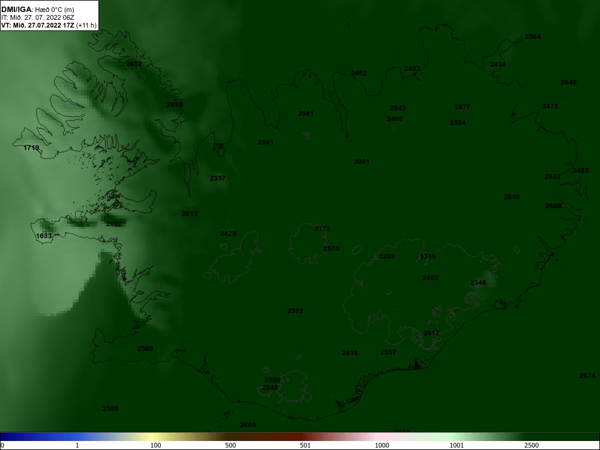Click the map value 2981
600x450 pixels.
click(x=306, y=113)
